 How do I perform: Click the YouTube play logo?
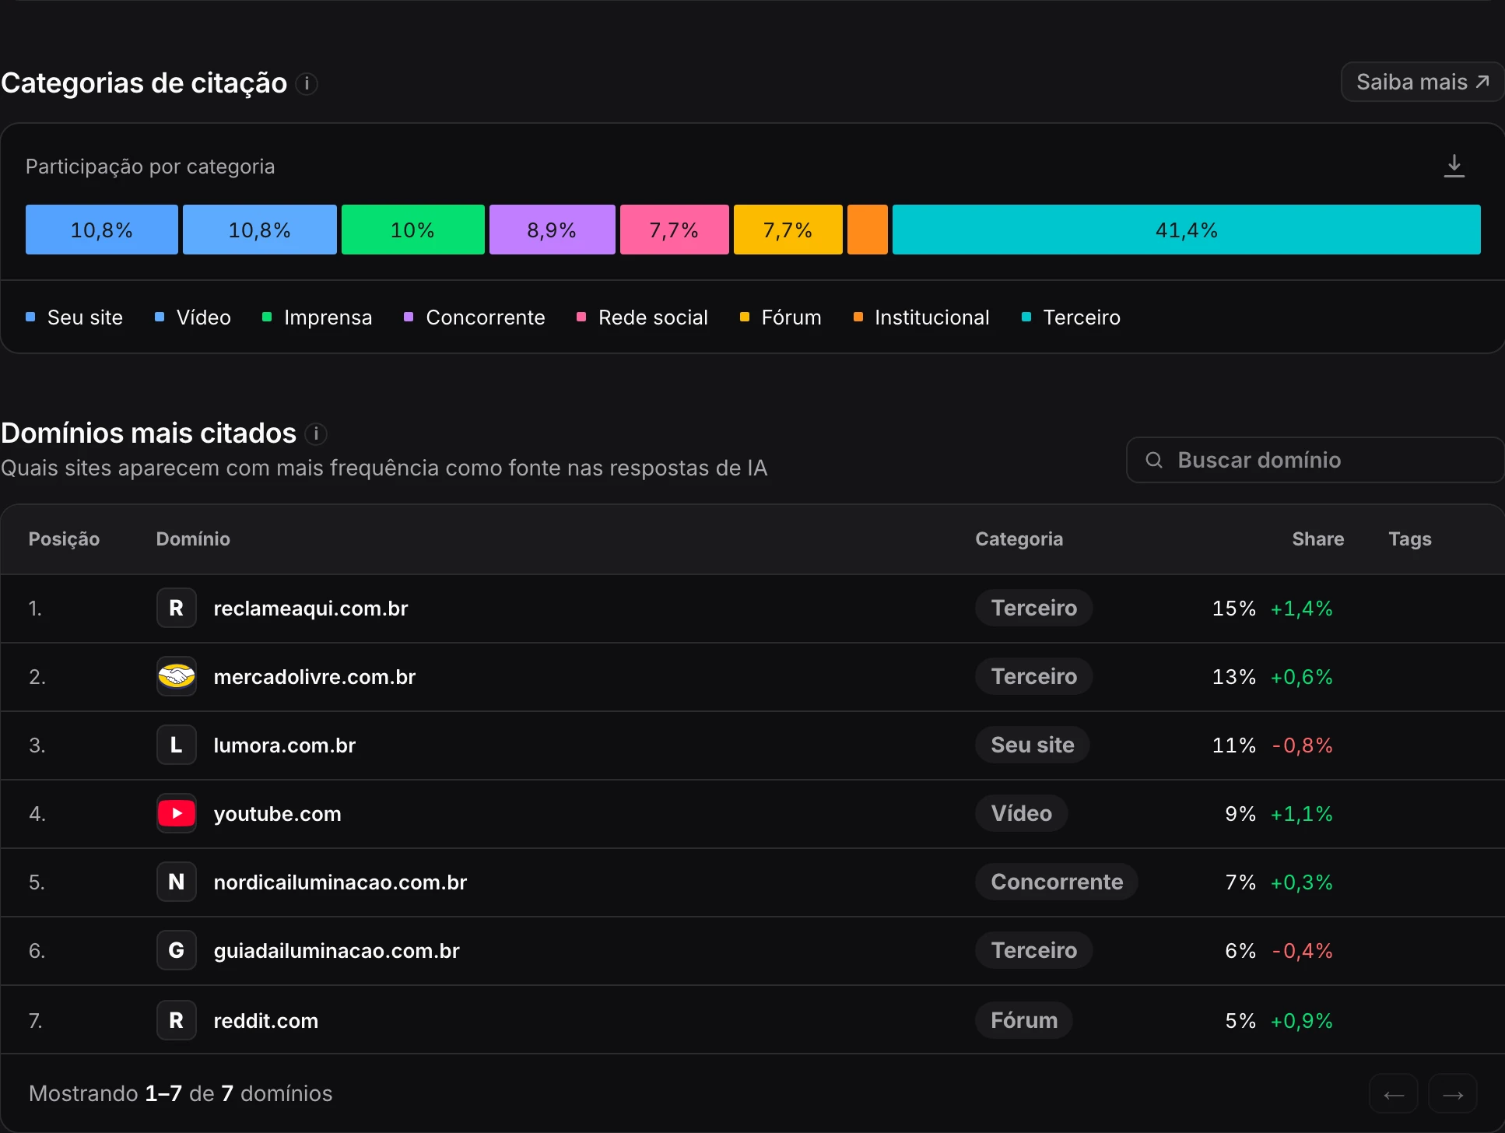coord(177,813)
